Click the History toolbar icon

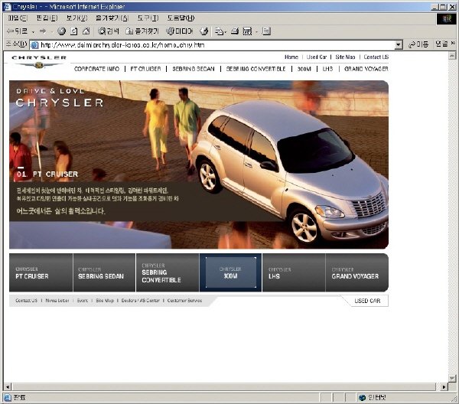click(204, 31)
